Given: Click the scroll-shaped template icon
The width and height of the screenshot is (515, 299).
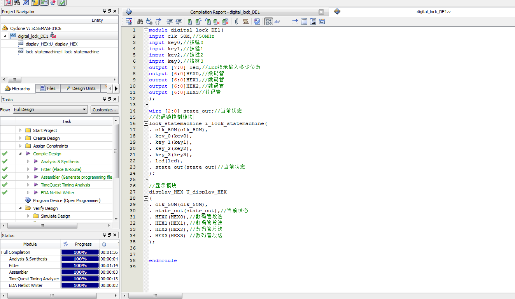Looking at the screenshot, I should coord(245,22).
